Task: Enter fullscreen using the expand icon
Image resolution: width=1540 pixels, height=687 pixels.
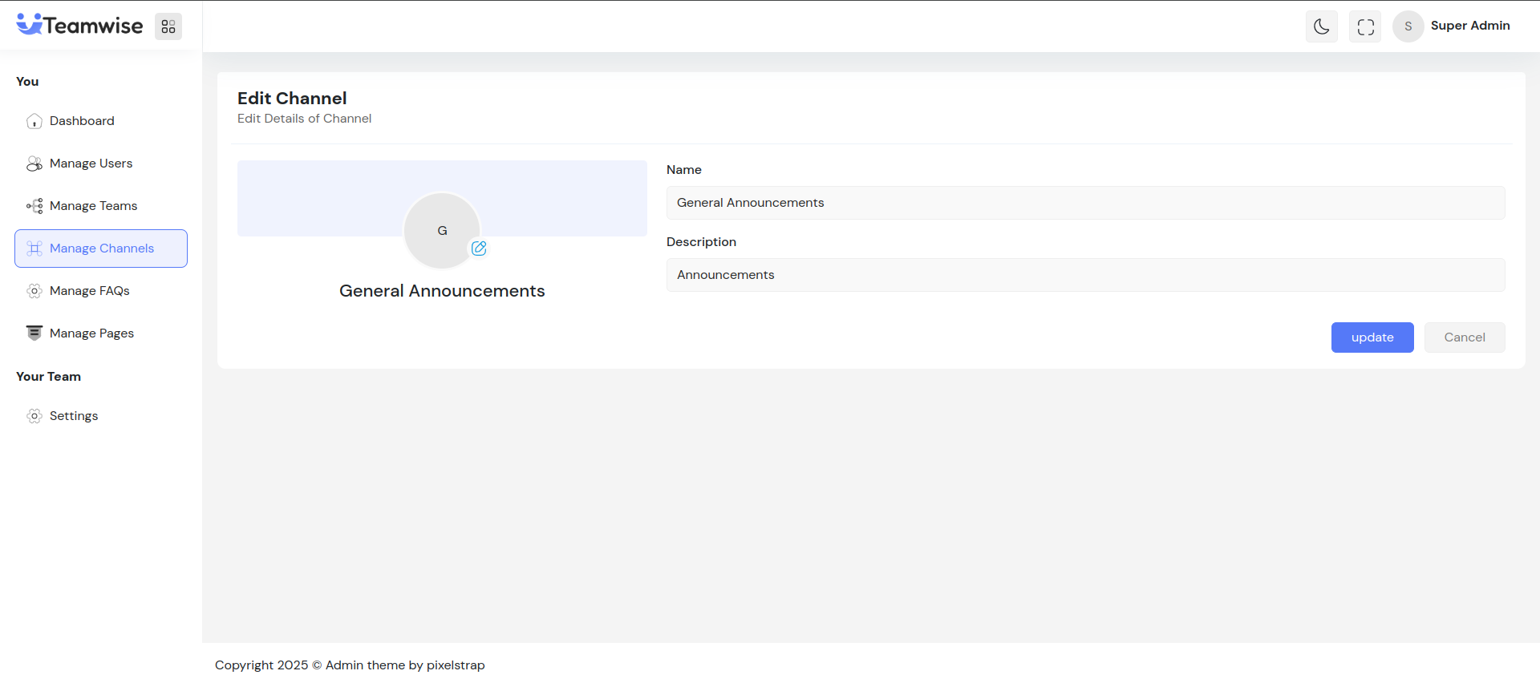Action: (x=1365, y=26)
